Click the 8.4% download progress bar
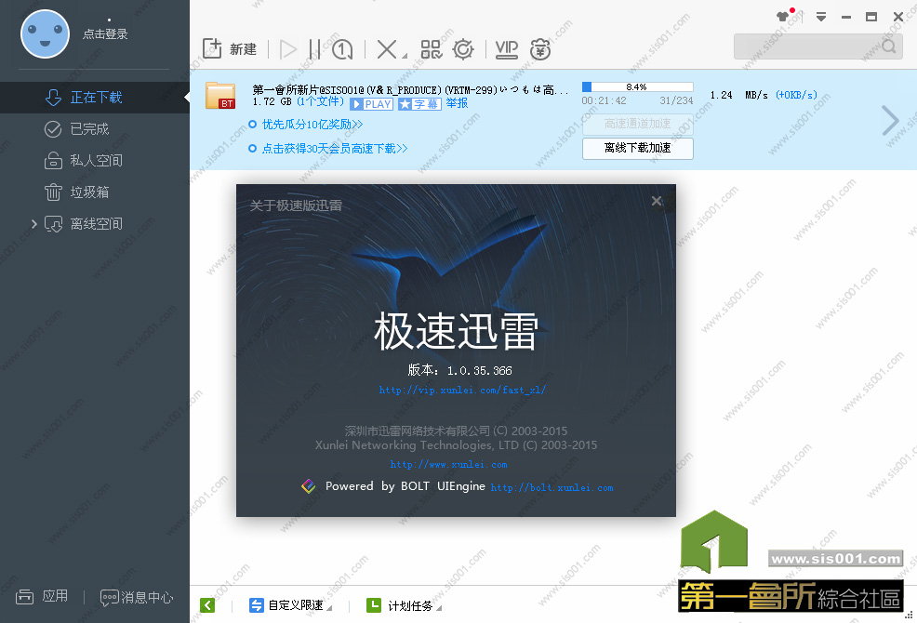This screenshot has height=623, width=917. 637,87
